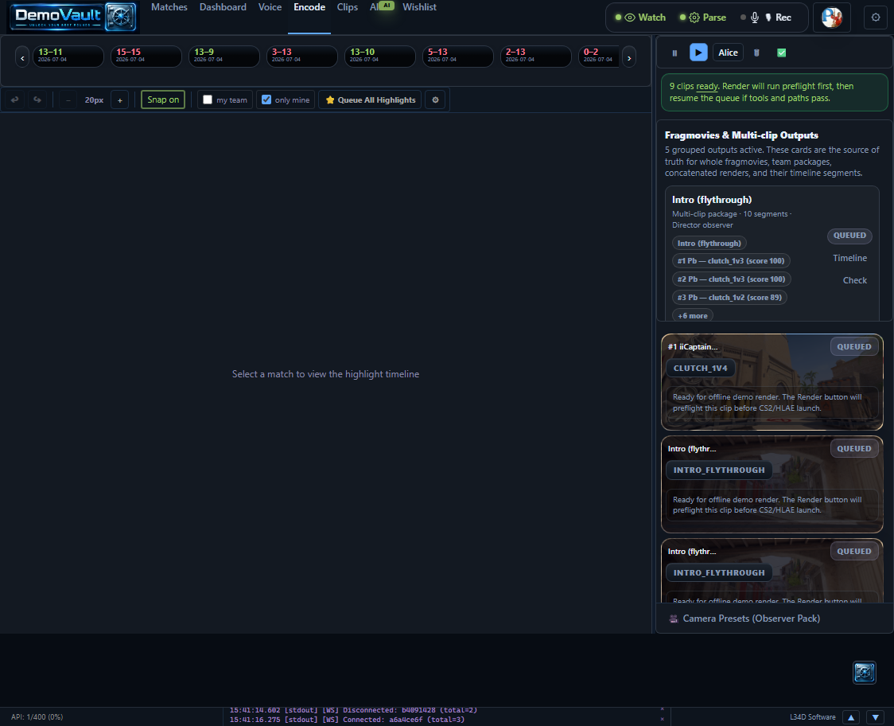The height and width of the screenshot is (726, 894).
Task: Expand the +6 more segments chip
Action: [693, 315]
